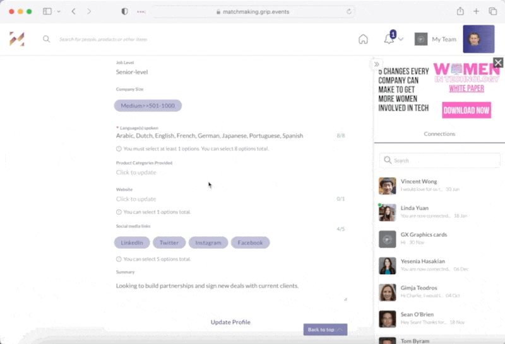Viewport: 505px width, 344px height.
Task: Open Product Categories Provided click to update
Action: point(136,173)
